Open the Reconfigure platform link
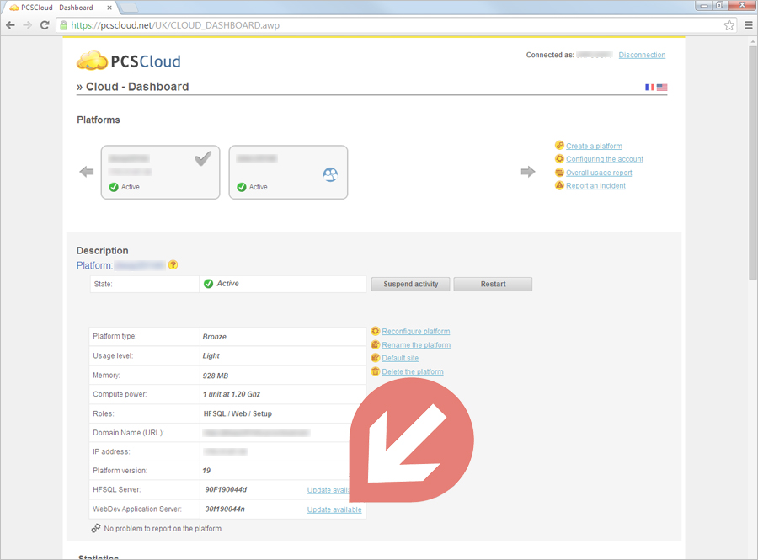This screenshot has height=560, width=758. click(x=416, y=332)
